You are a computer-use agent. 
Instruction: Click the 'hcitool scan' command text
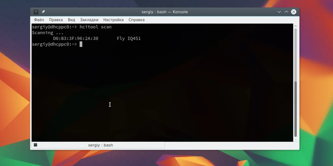[x=96, y=27]
